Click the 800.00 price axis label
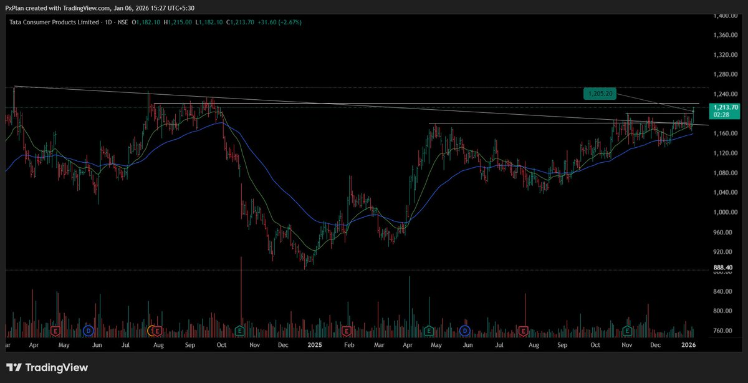Screen dimensions: 748x383 pyautogui.click(x=723, y=311)
